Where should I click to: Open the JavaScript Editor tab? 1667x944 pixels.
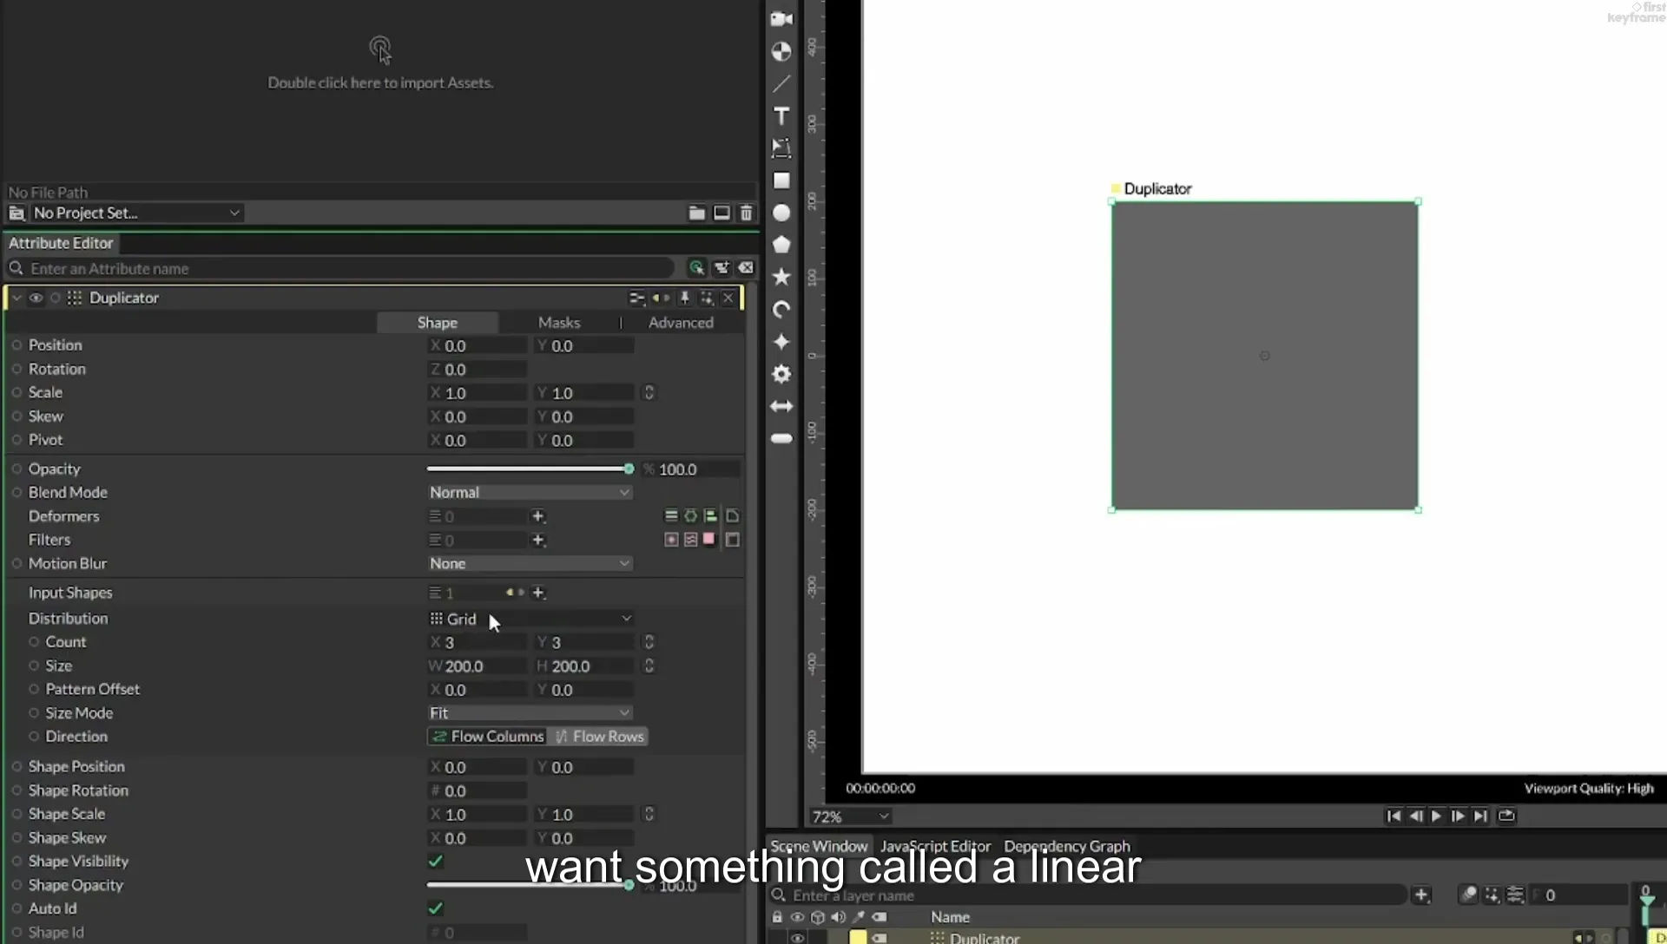tap(935, 846)
